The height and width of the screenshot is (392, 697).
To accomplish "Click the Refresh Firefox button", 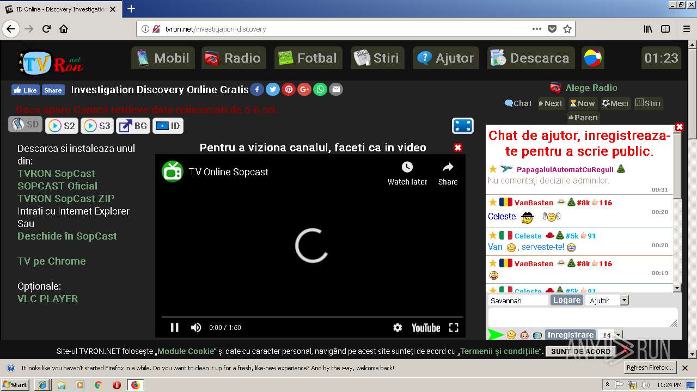I will [650, 367].
